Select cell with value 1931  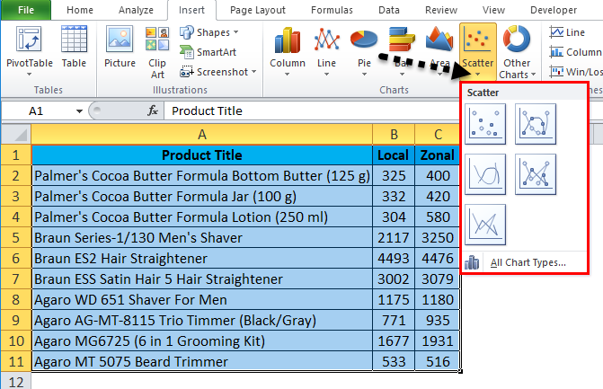438,341
